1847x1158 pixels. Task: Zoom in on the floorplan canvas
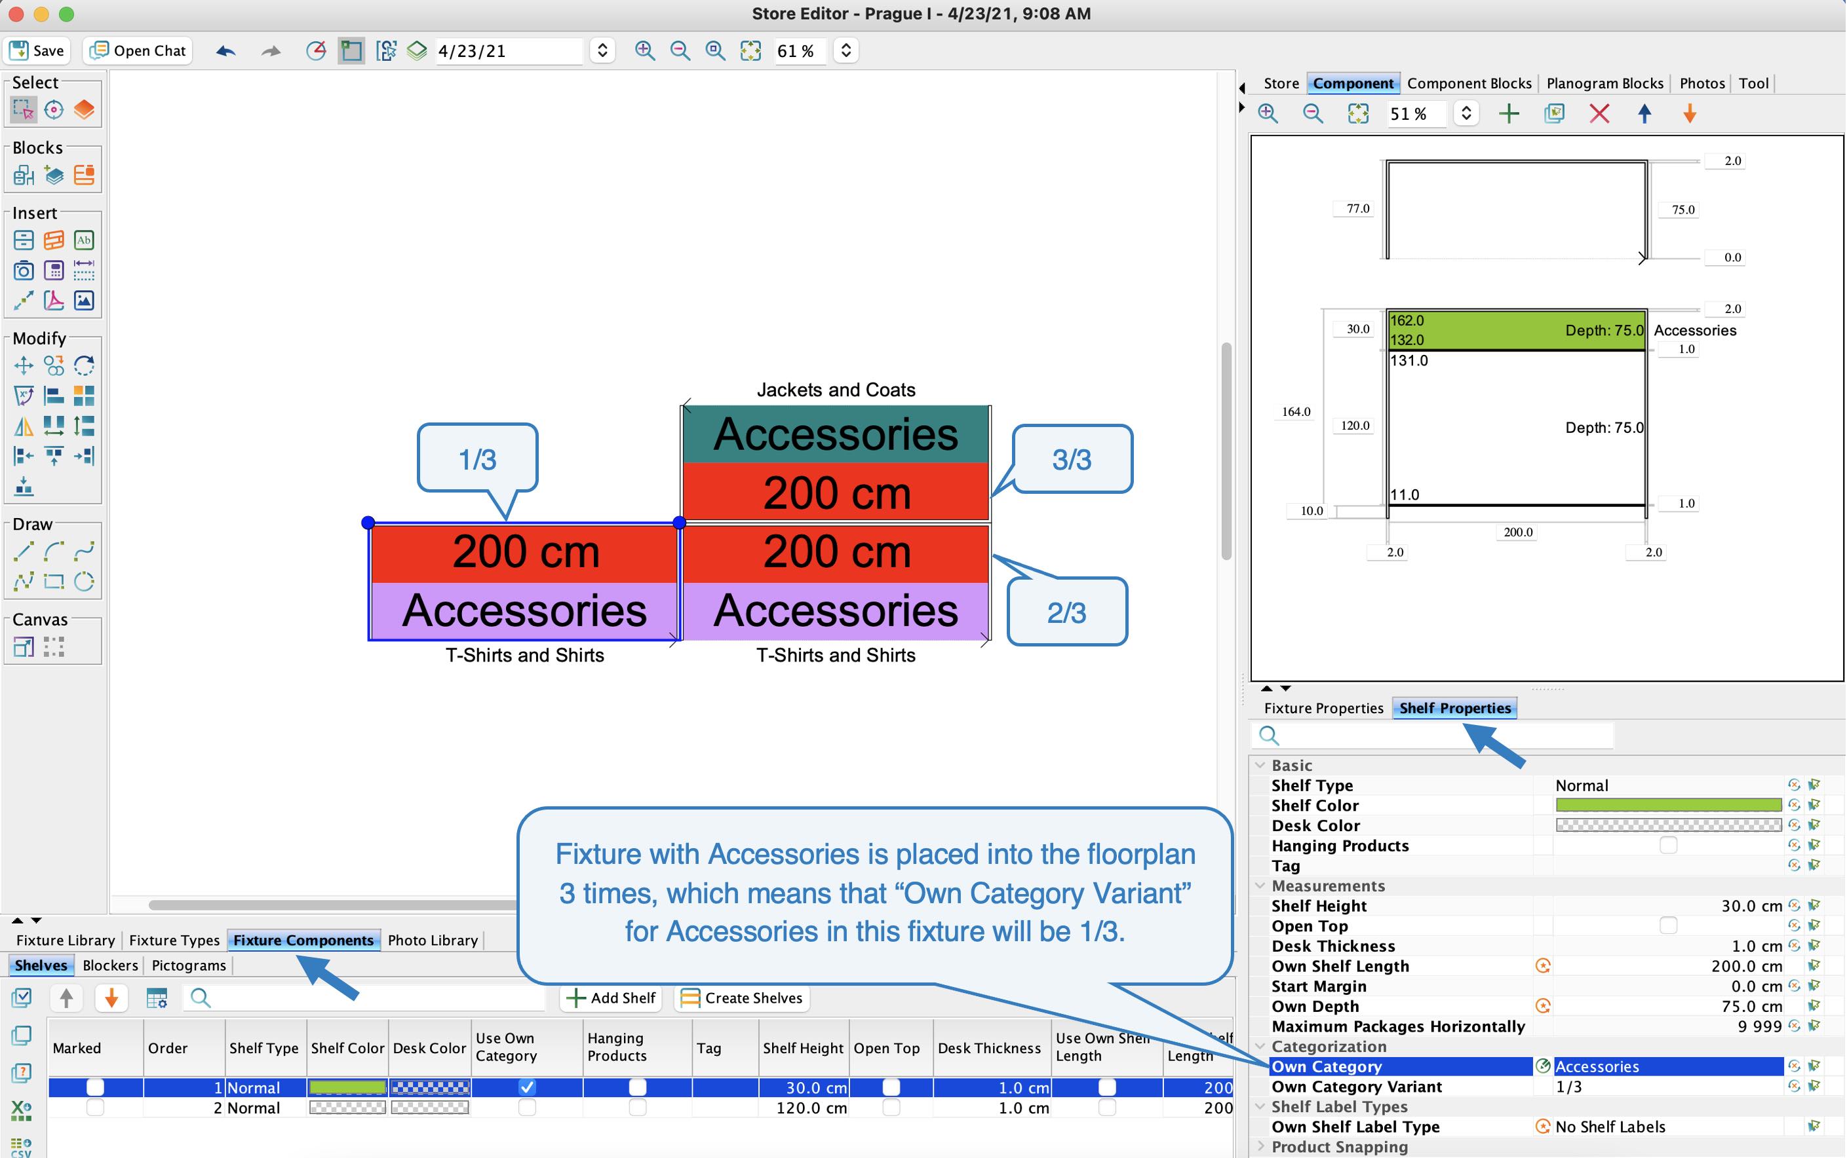tap(644, 50)
